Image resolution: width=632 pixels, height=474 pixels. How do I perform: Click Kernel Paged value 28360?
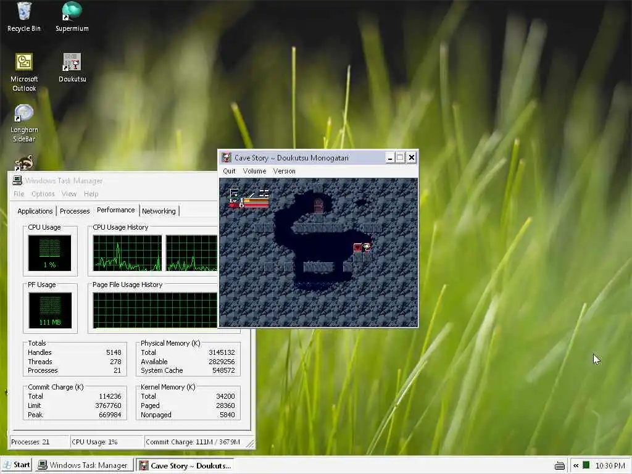pyautogui.click(x=225, y=405)
